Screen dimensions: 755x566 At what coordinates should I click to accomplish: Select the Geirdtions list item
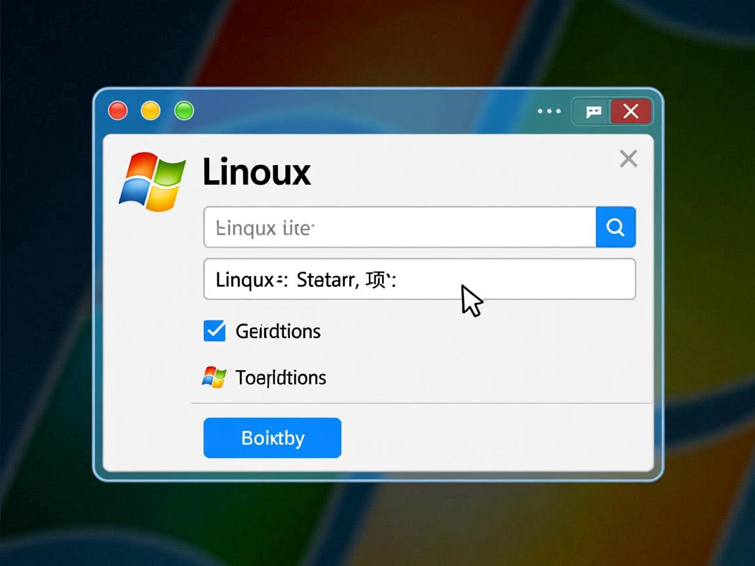point(277,331)
